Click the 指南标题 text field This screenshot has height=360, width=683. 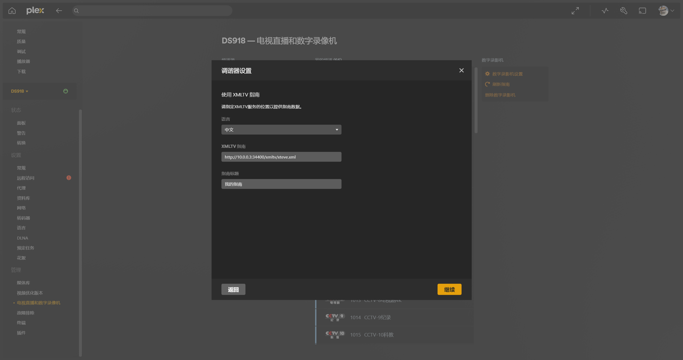(281, 184)
